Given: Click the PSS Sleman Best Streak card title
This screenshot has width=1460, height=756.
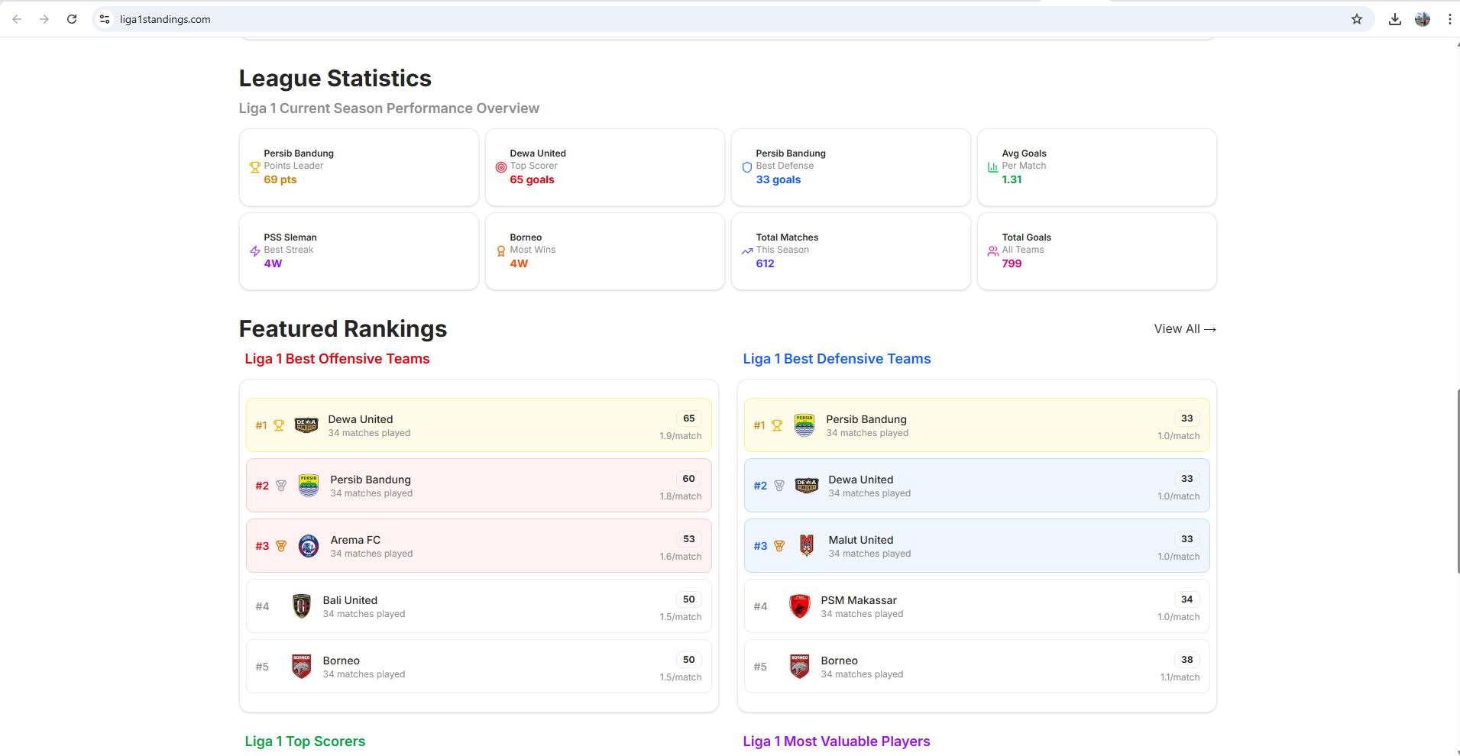Looking at the screenshot, I should pyautogui.click(x=290, y=237).
